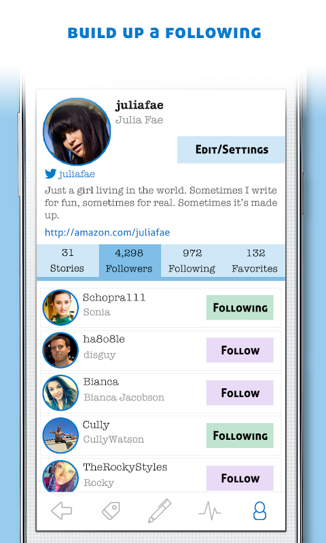Open the Edit/Settings button
The width and height of the screenshot is (326, 543).
[x=232, y=149]
